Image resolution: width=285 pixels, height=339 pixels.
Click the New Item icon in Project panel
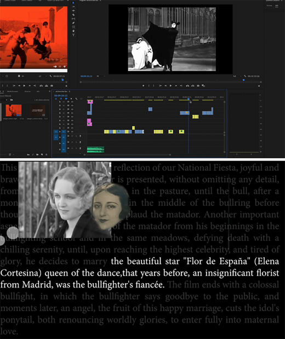pyautogui.click(x=42, y=154)
